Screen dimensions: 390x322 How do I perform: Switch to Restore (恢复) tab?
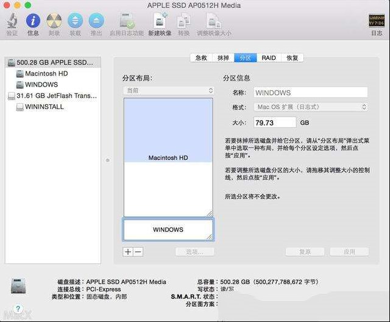click(292, 58)
